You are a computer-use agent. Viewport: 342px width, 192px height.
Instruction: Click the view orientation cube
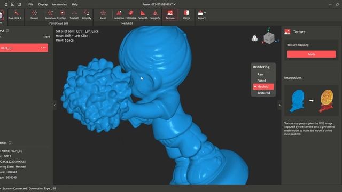coord(269,38)
